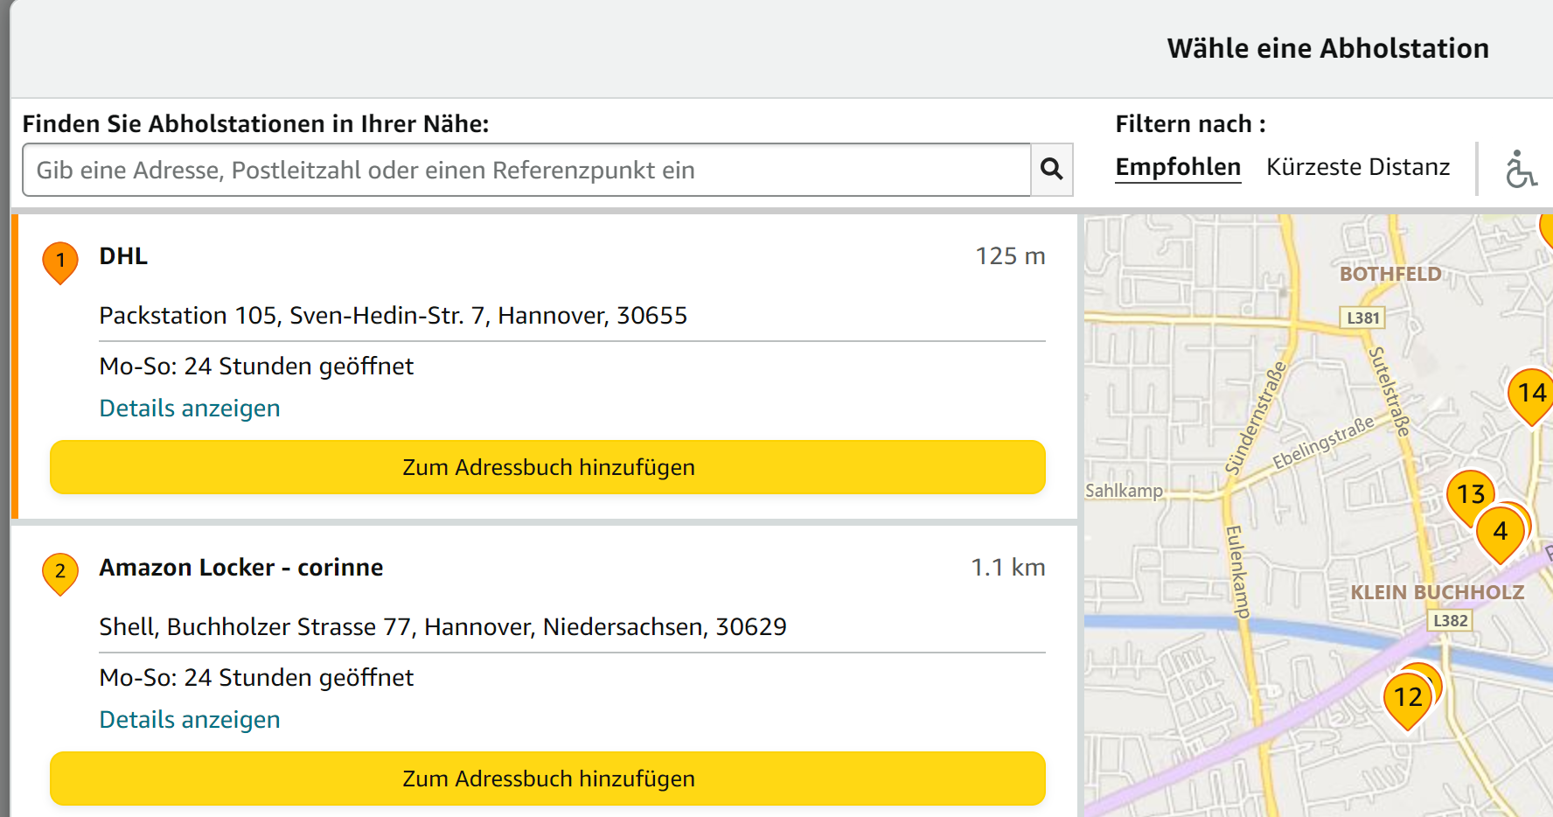Click the Sündernstraße street label on map
The height and width of the screenshot is (817, 1553).
[1257, 417]
